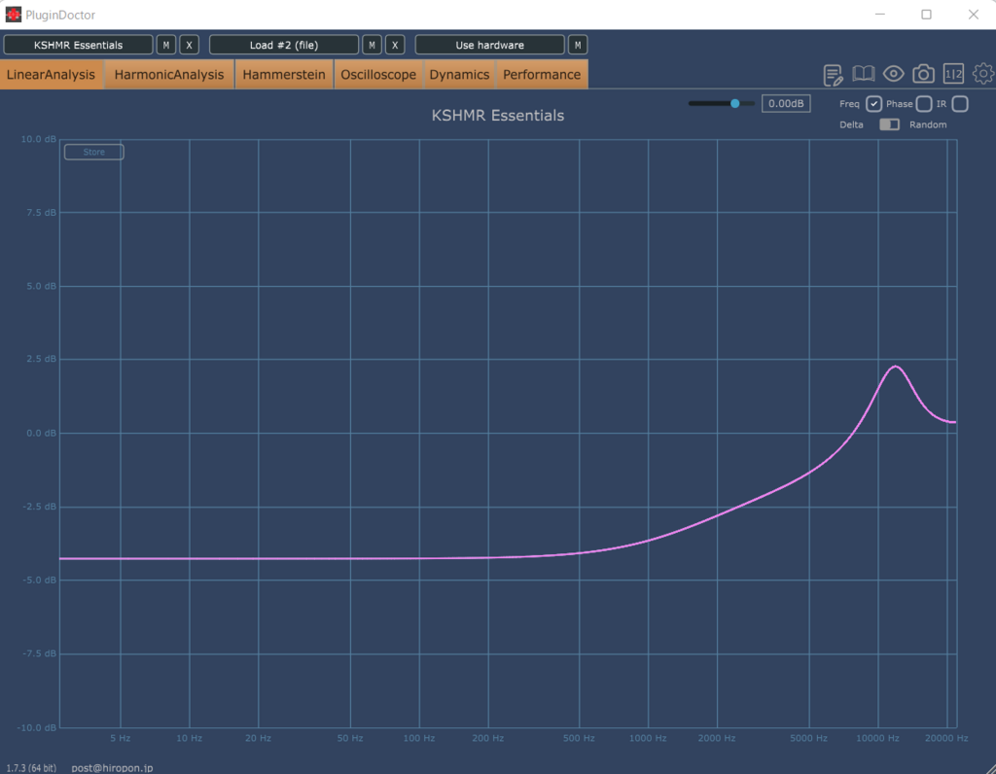Switch to the LinearAnalysis tab
Screen dimensions: 996x774
coord(51,74)
